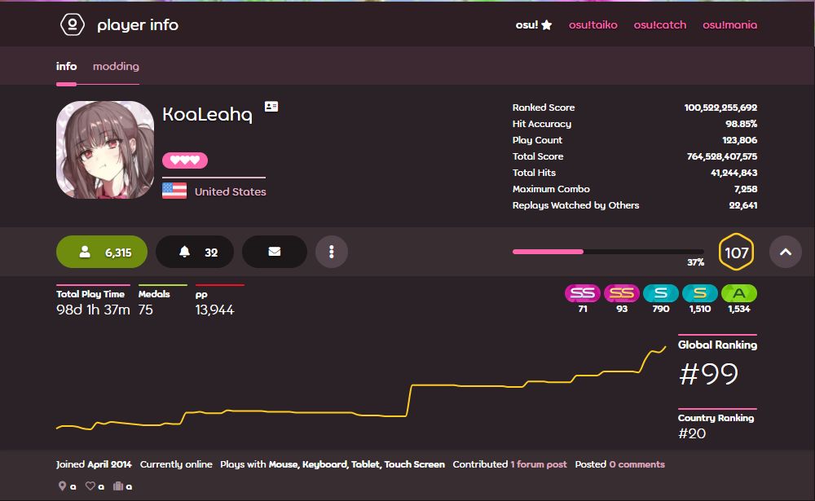Toggle mapping subscription bell button
The image size is (815, 501).
[x=195, y=253]
